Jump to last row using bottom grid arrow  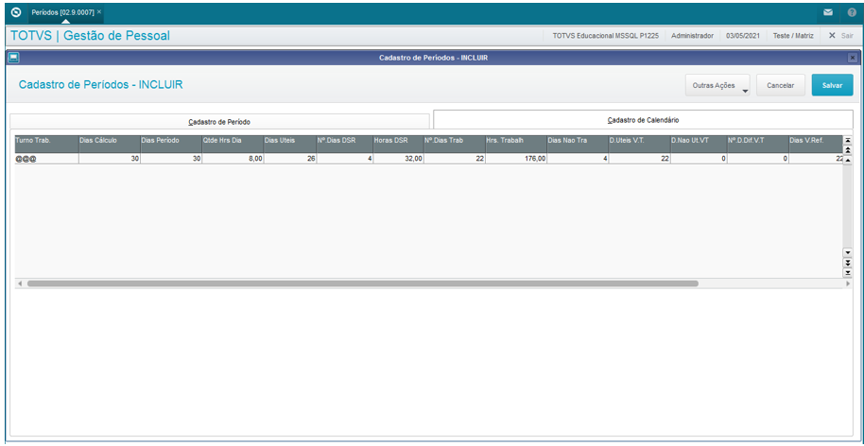pyautogui.click(x=848, y=272)
